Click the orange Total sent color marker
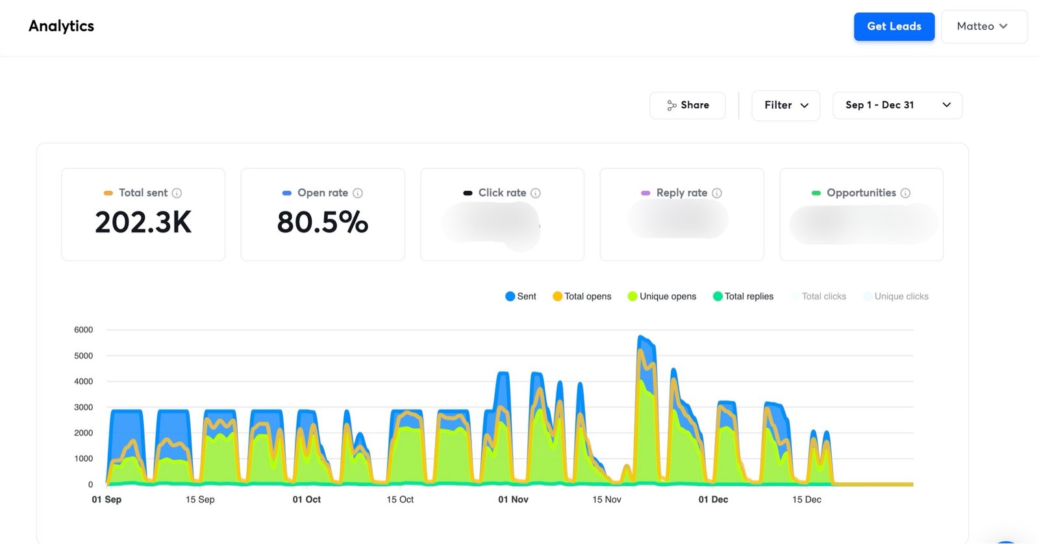This screenshot has width=1039, height=544. coord(108,193)
